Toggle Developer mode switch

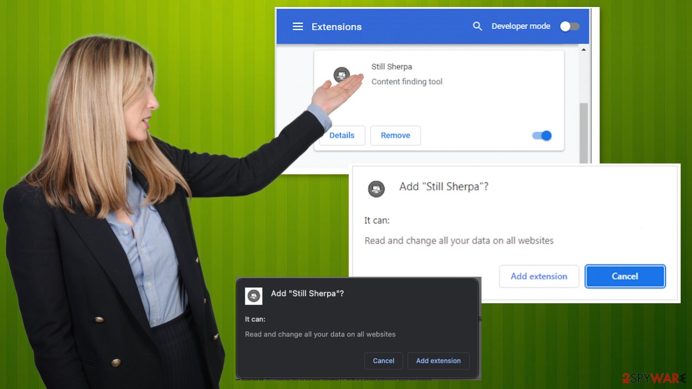[x=569, y=26]
